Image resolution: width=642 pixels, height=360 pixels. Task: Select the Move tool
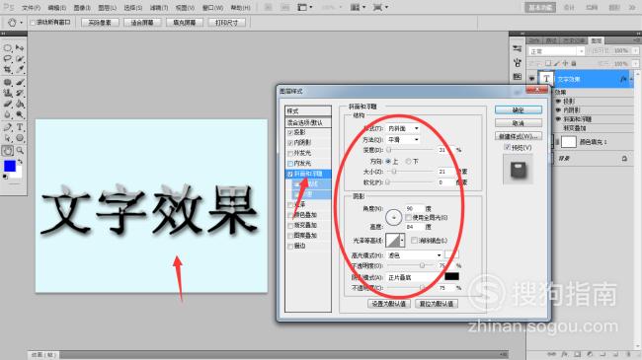click(20, 48)
